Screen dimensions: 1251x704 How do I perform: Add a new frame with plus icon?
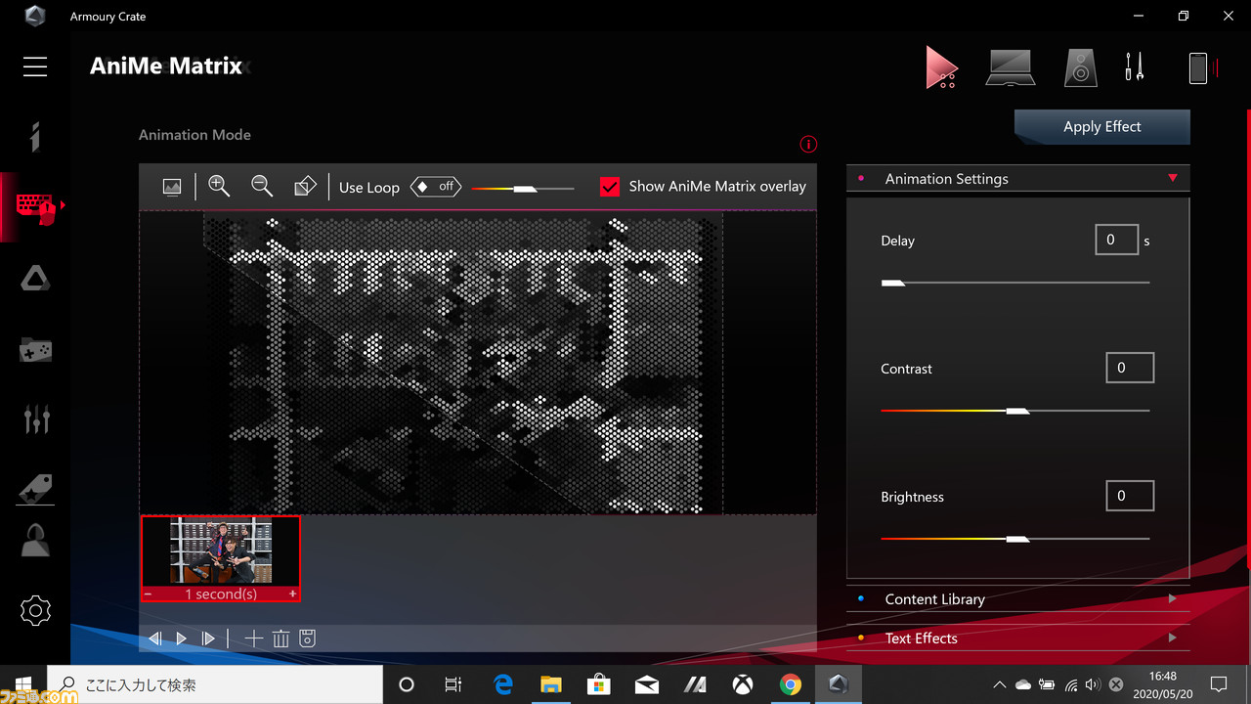[254, 639]
